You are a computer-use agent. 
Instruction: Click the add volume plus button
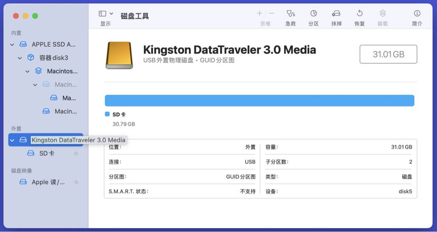(259, 13)
